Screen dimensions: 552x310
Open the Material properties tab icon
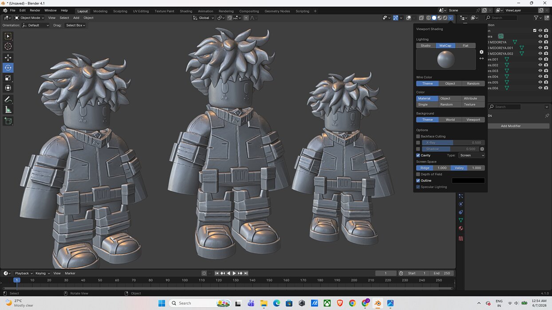(x=461, y=228)
